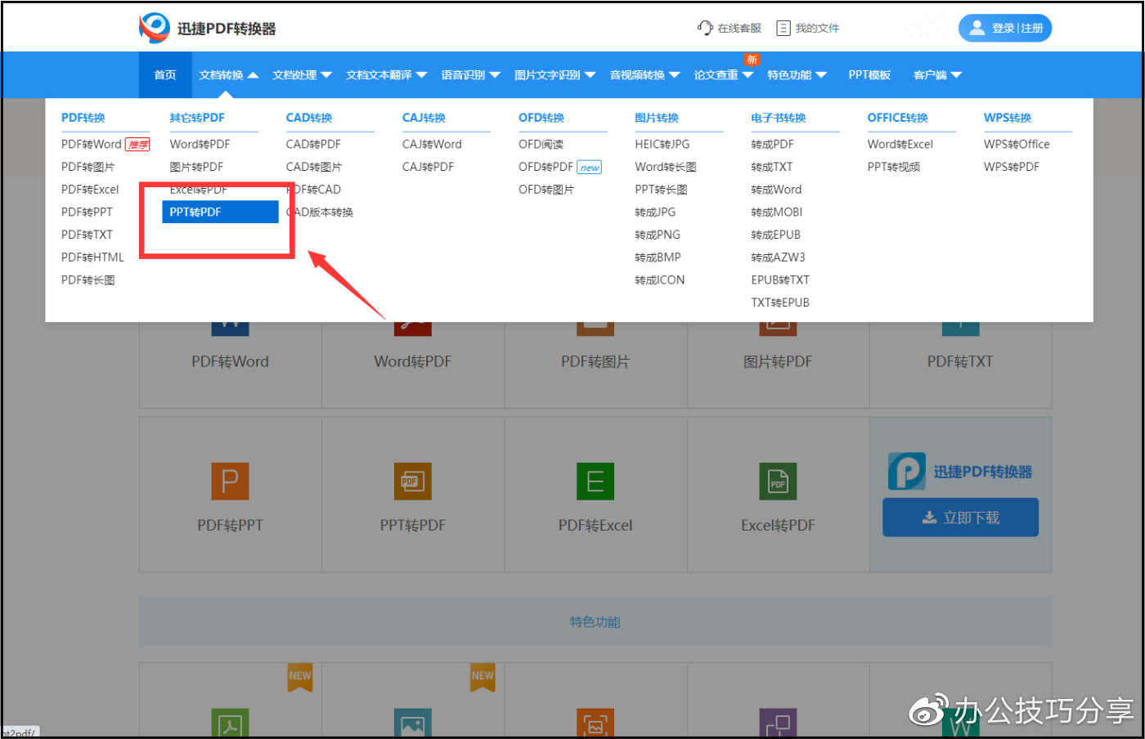Click the Excel转PDF card icon
The height and width of the screenshot is (739, 1145).
(778, 481)
